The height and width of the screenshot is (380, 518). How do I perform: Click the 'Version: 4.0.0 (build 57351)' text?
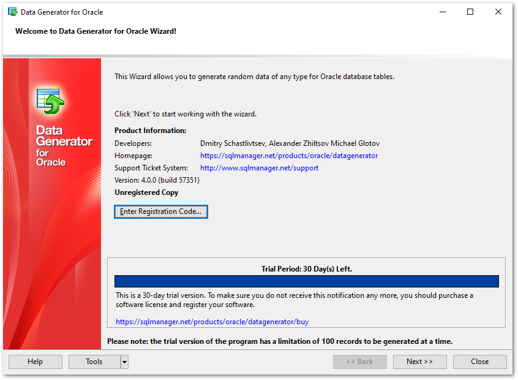click(157, 180)
